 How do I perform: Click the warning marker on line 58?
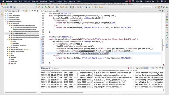[x=41, y=39]
